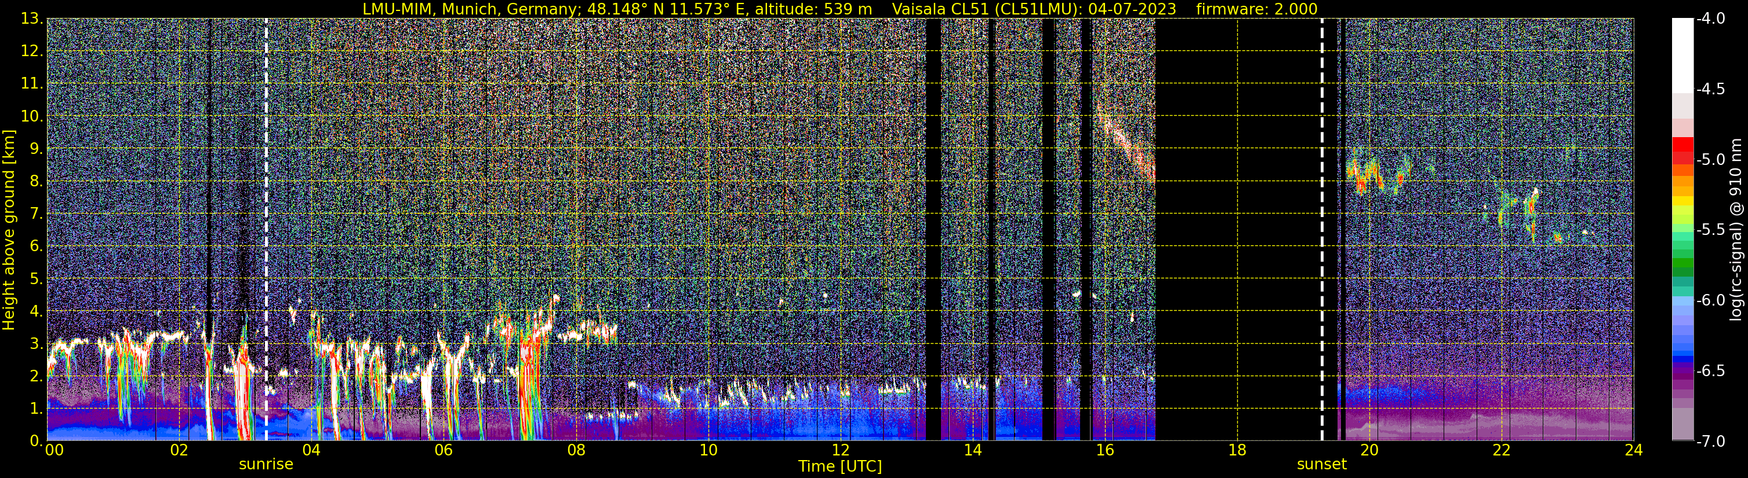Click the '5.' height axis tick label
Viewport: 1748px width, 478px height.
coord(37,279)
